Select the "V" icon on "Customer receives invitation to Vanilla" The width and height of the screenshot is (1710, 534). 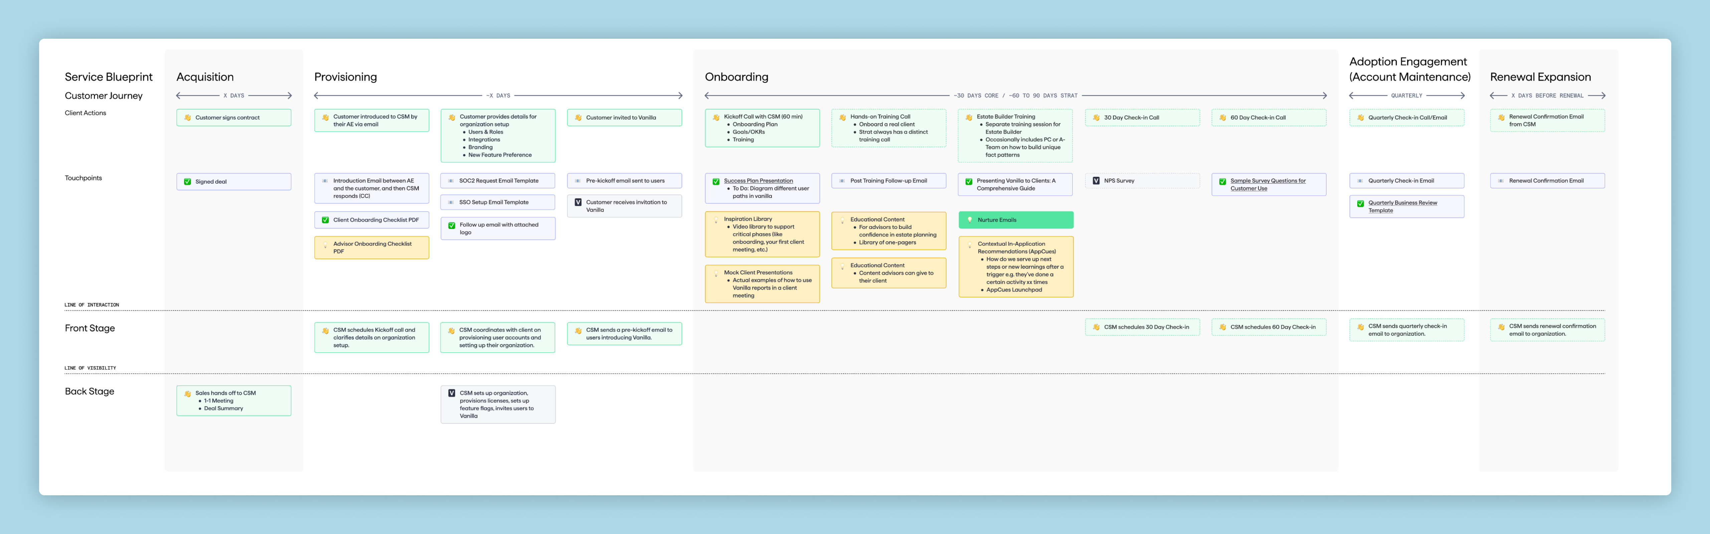578,202
